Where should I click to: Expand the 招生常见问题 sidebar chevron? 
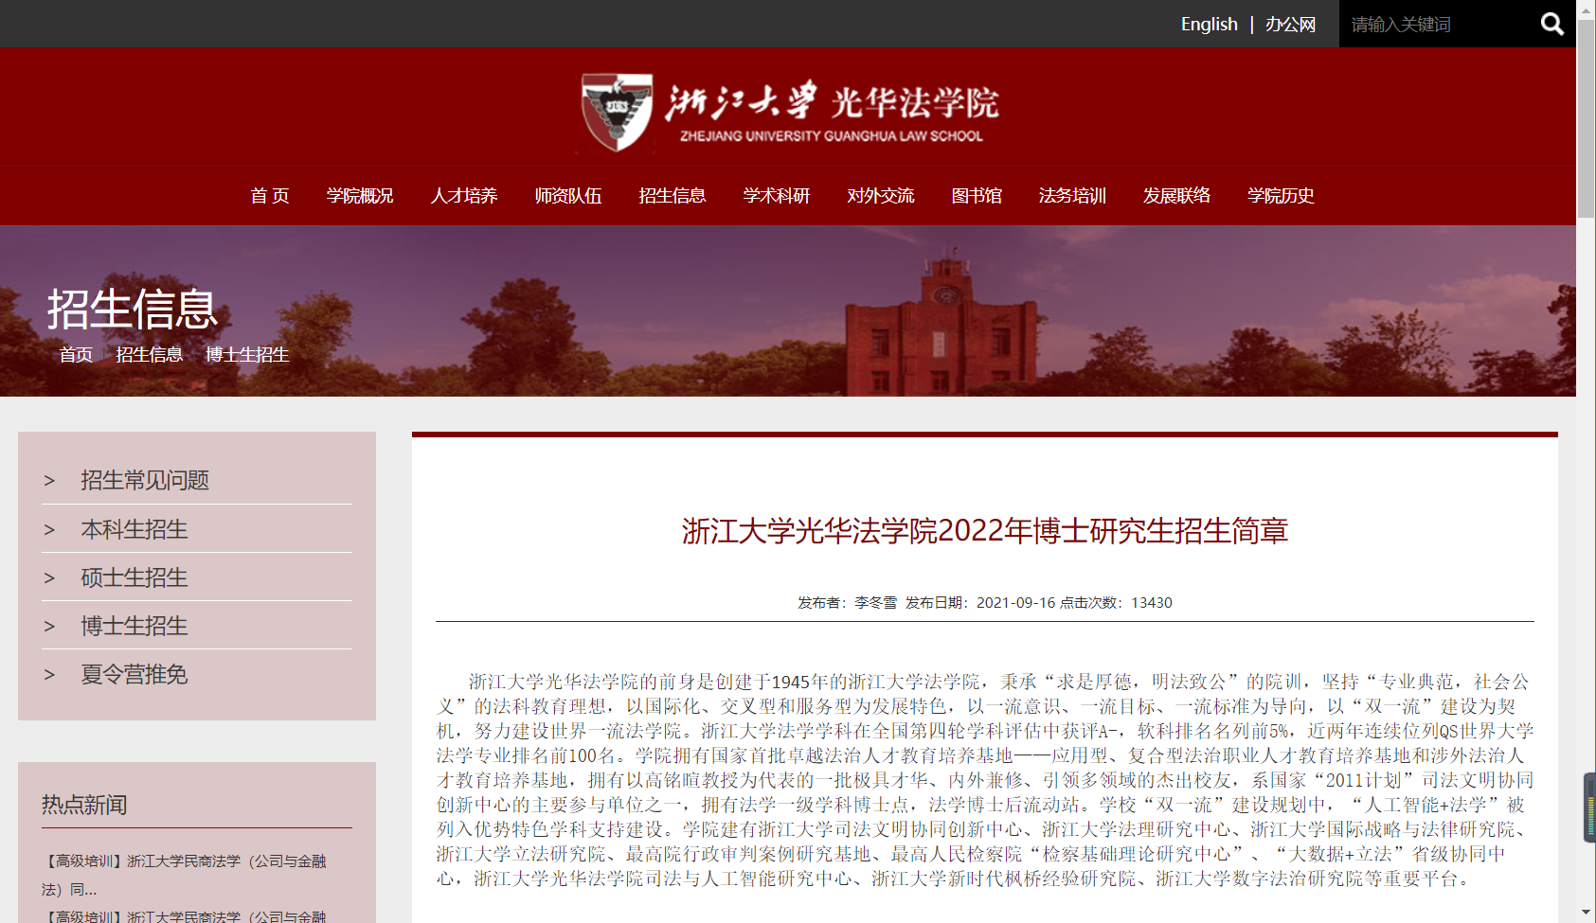(50, 480)
